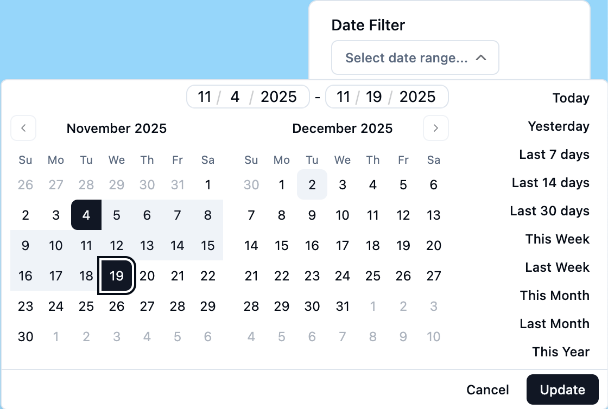The image size is (608, 409).
Task: Choose This Week date preset
Action: 558,239
